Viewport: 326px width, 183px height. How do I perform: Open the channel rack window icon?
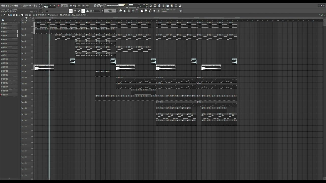[129, 11]
